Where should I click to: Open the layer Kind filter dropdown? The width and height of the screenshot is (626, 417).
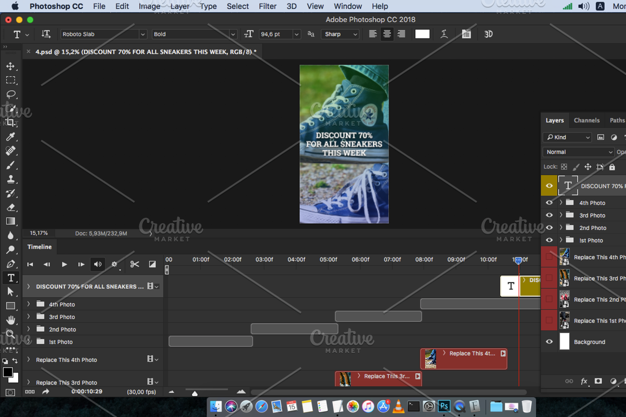point(567,137)
